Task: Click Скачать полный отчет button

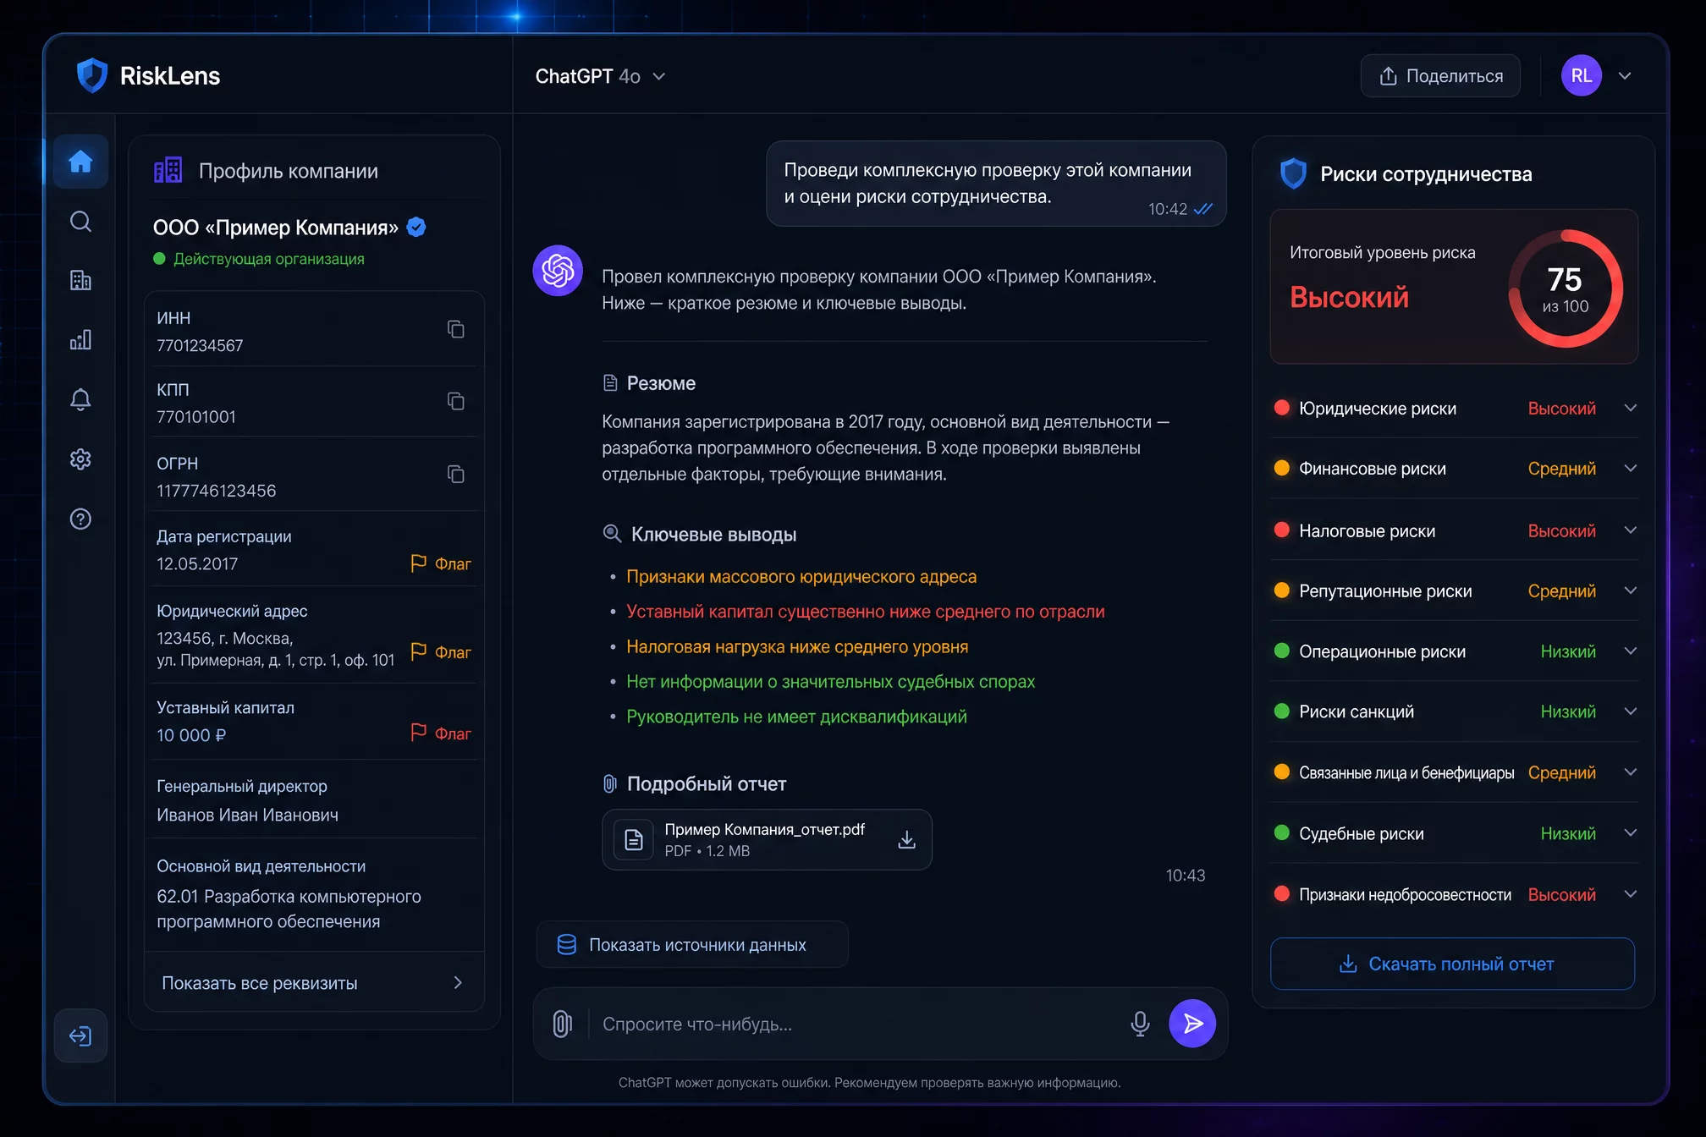Action: point(1452,964)
